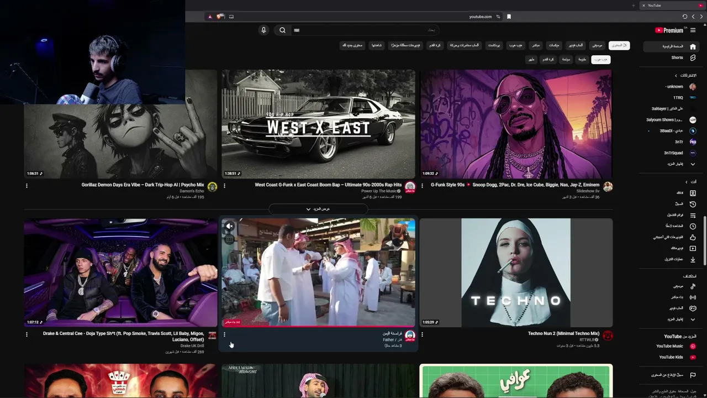Screen dimensions: 707x398
Task: Open a new browser tab
Action: pos(633,6)
